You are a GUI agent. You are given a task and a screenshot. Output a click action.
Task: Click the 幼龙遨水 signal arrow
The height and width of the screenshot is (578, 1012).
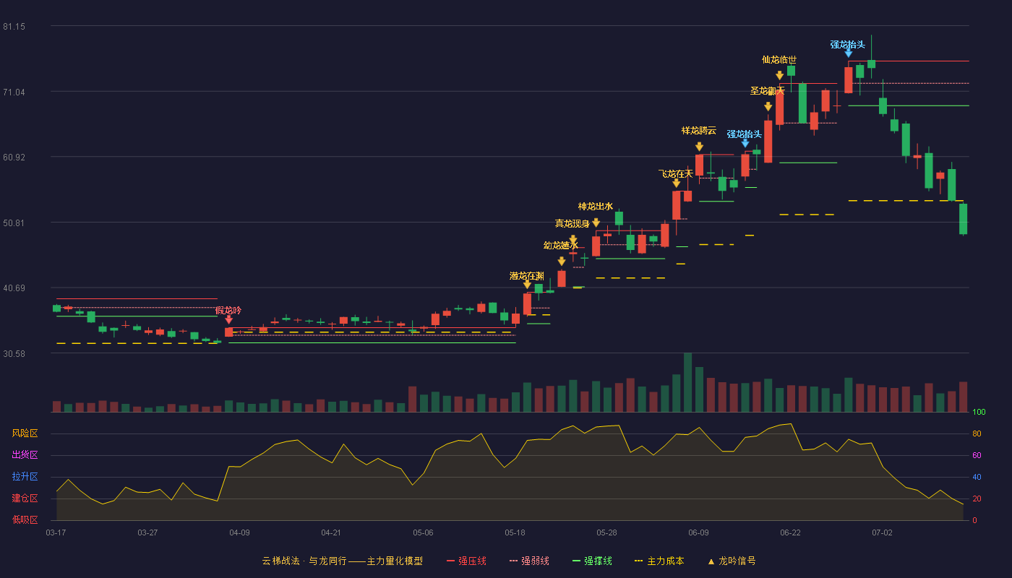[x=562, y=262]
